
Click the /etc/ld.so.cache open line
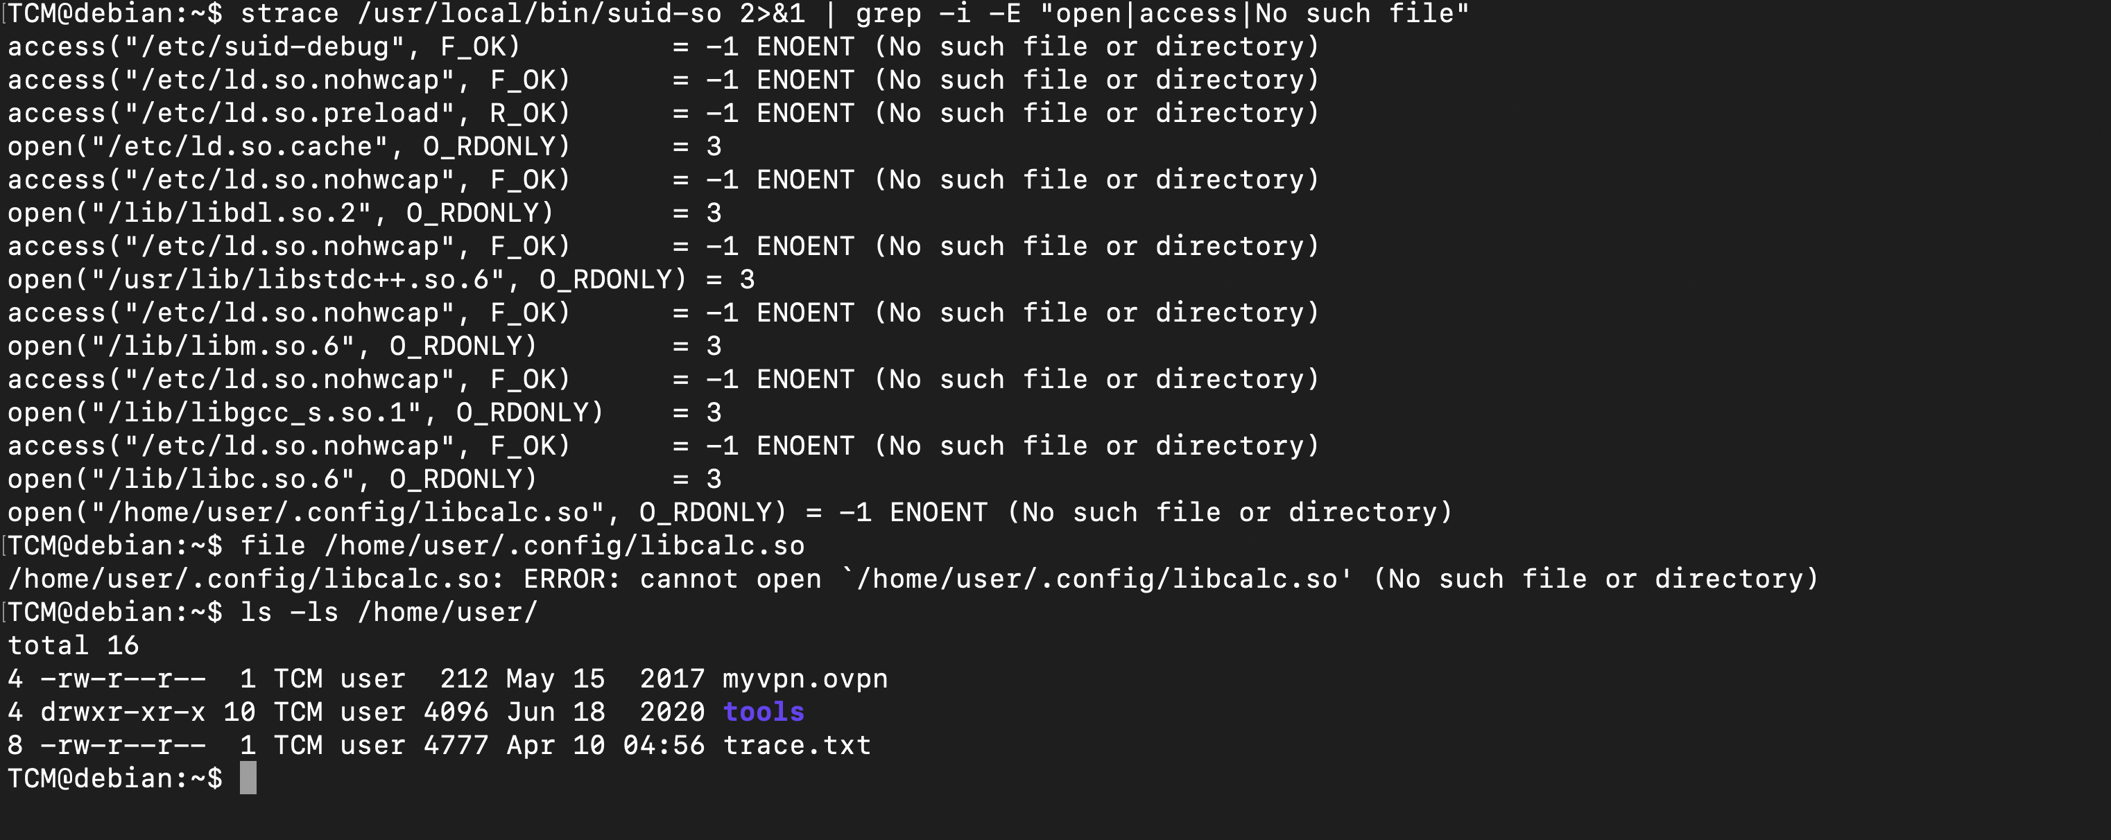[x=365, y=146]
